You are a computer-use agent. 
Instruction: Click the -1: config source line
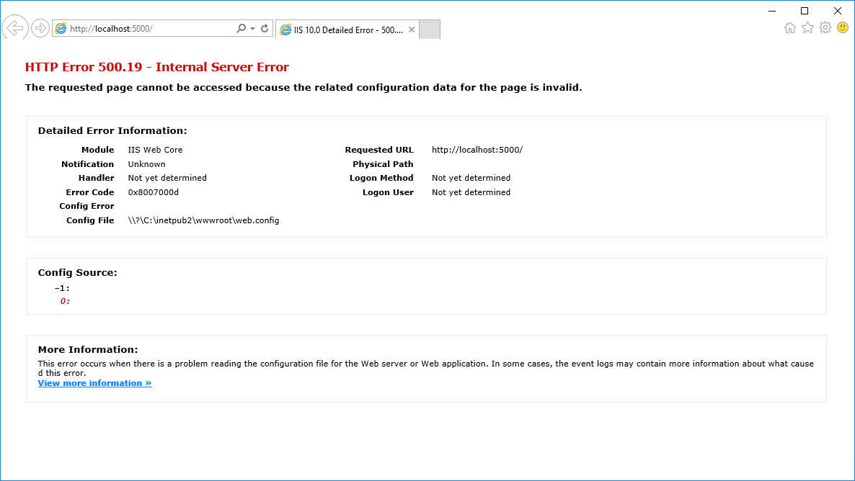[x=62, y=288]
